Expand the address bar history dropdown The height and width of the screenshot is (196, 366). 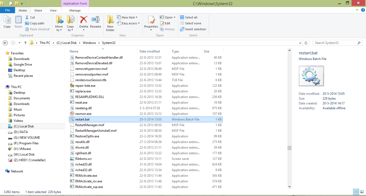pyautogui.click(x=300, y=43)
